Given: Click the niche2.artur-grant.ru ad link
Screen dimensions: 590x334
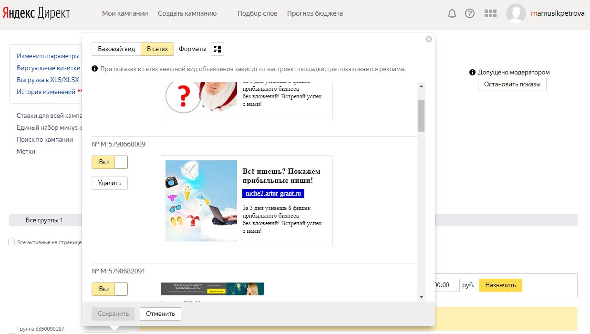Looking at the screenshot, I should click(273, 193).
